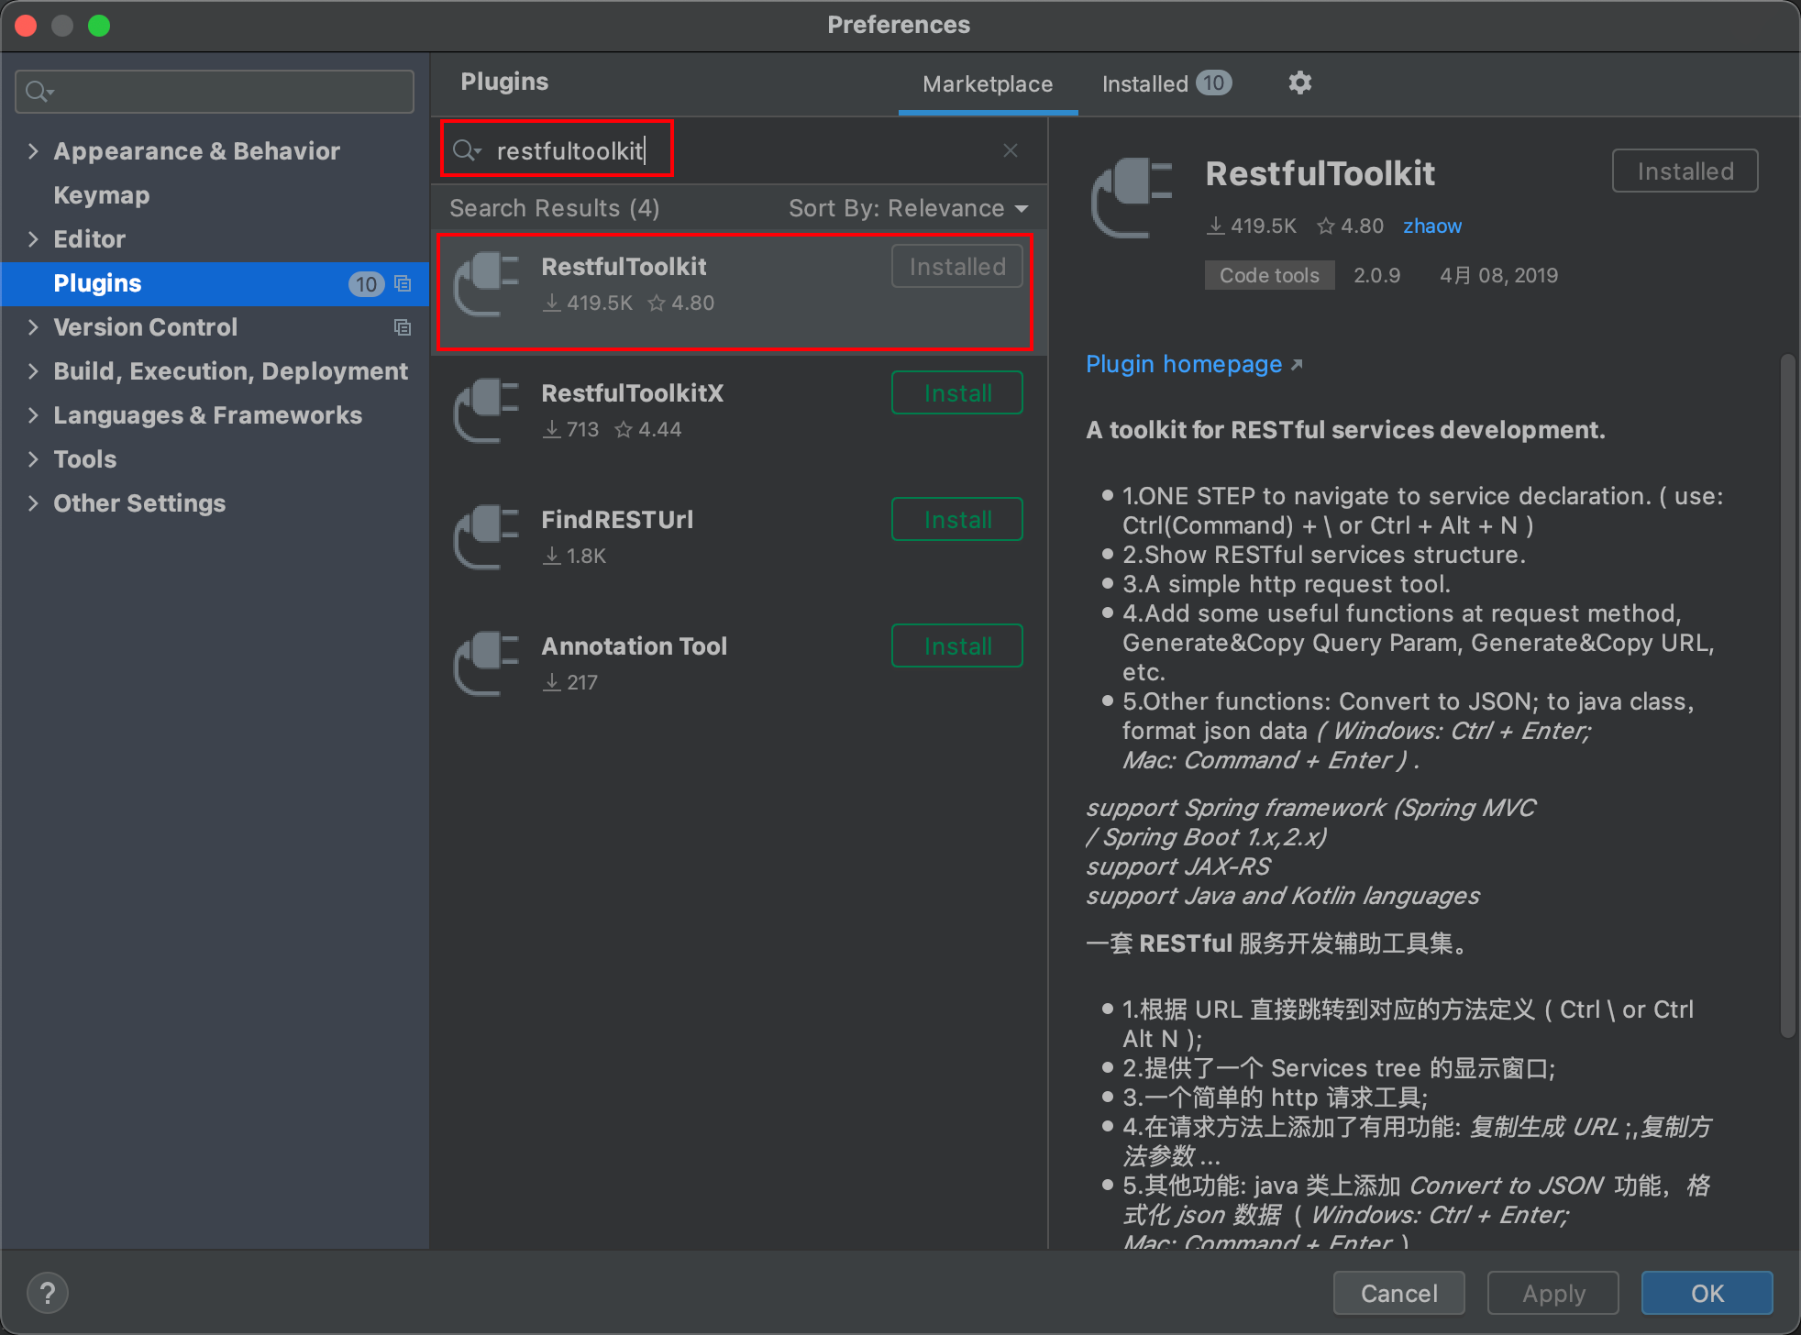Screen dimensions: 1801x1335
Task: Expand the Tools settings section
Action: [x=33, y=459]
